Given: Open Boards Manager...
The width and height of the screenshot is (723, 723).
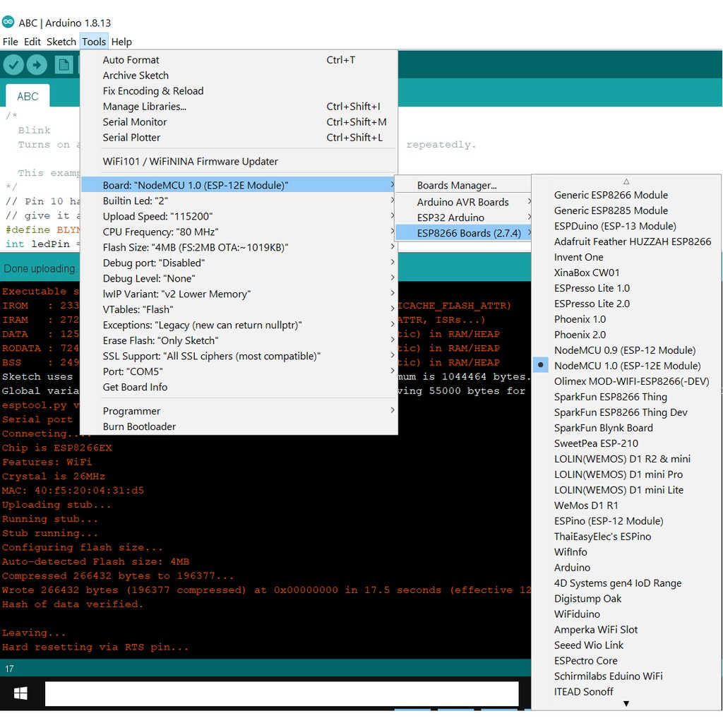Looking at the screenshot, I should click(457, 186).
